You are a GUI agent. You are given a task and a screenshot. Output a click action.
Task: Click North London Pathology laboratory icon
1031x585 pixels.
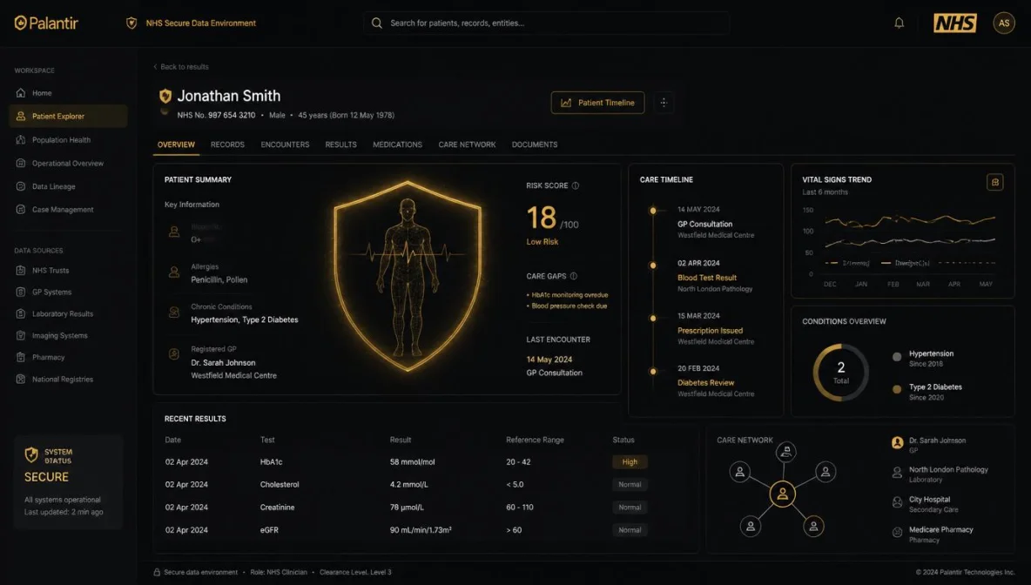[897, 473]
